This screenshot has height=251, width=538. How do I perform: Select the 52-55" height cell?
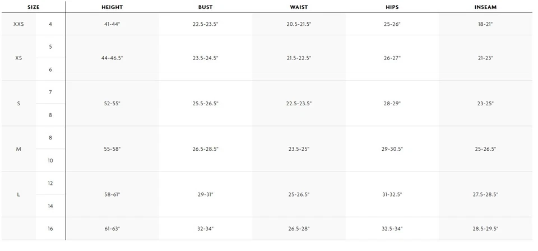(x=112, y=104)
